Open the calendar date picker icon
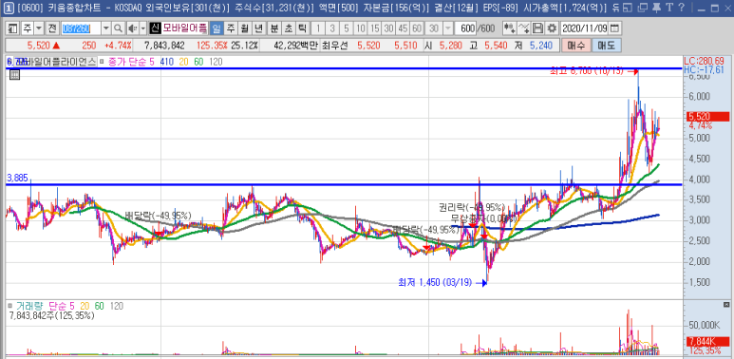This screenshot has height=359, width=734. [x=613, y=28]
